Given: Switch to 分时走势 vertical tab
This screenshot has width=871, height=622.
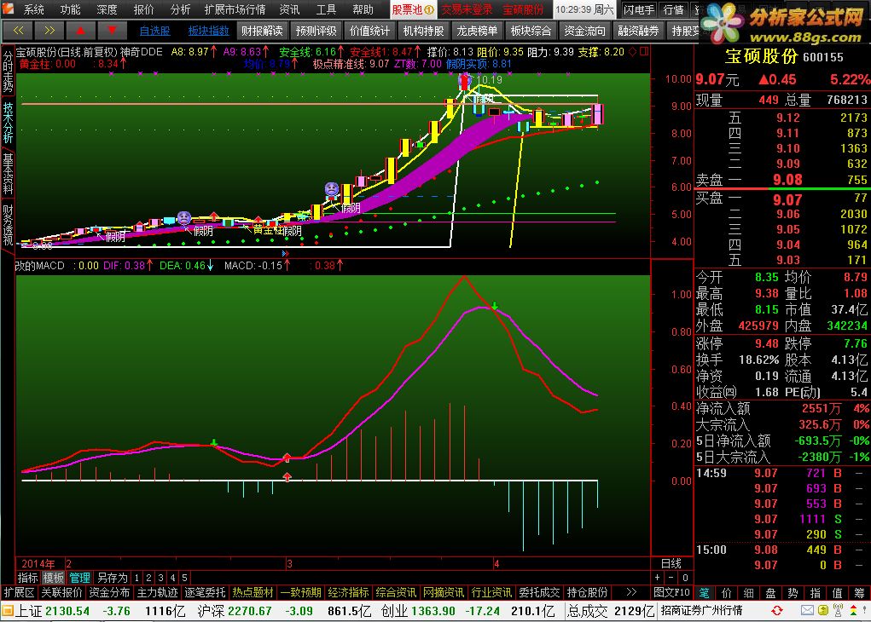Looking at the screenshot, I should tap(8, 72).
